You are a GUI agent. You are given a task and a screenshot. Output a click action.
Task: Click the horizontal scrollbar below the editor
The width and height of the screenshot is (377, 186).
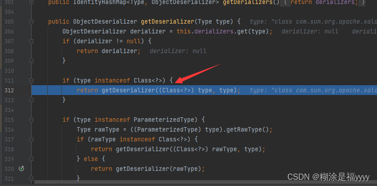[178, 182]
